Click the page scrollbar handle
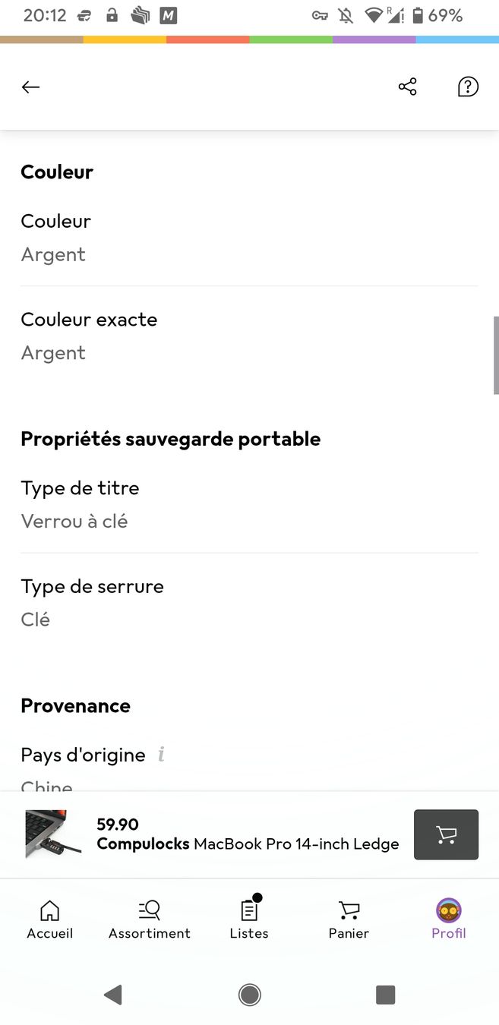Screen dimensions: 499x1025 tap(496, 355)
